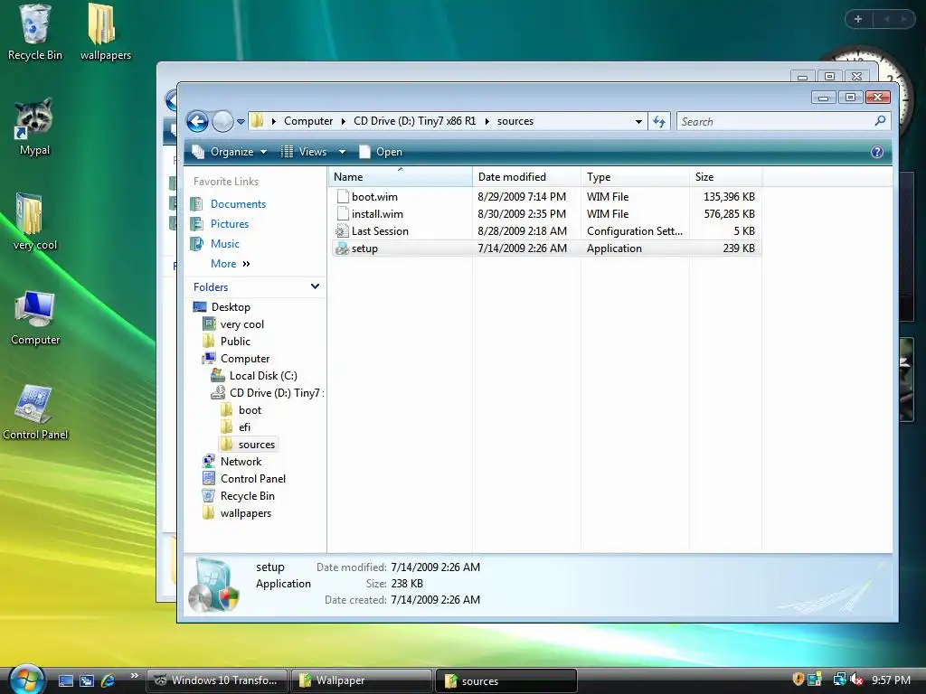Select CD Drive (D:) Tiny7 x86 R1 breadcrumb
926x694 pixels.
pyautogui.click(x=414, y=121)
